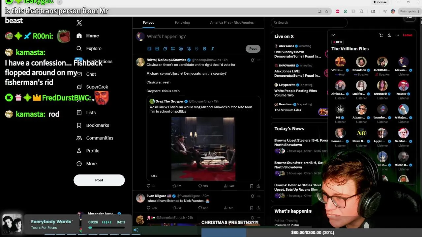Image resolution: width=422 pixels, height=237 pixels.
Task: Bookmark Britta's post
Action: (252, 186)
